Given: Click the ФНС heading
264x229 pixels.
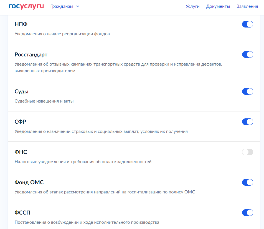Looking at the screenshot, I should coord(21,152).
